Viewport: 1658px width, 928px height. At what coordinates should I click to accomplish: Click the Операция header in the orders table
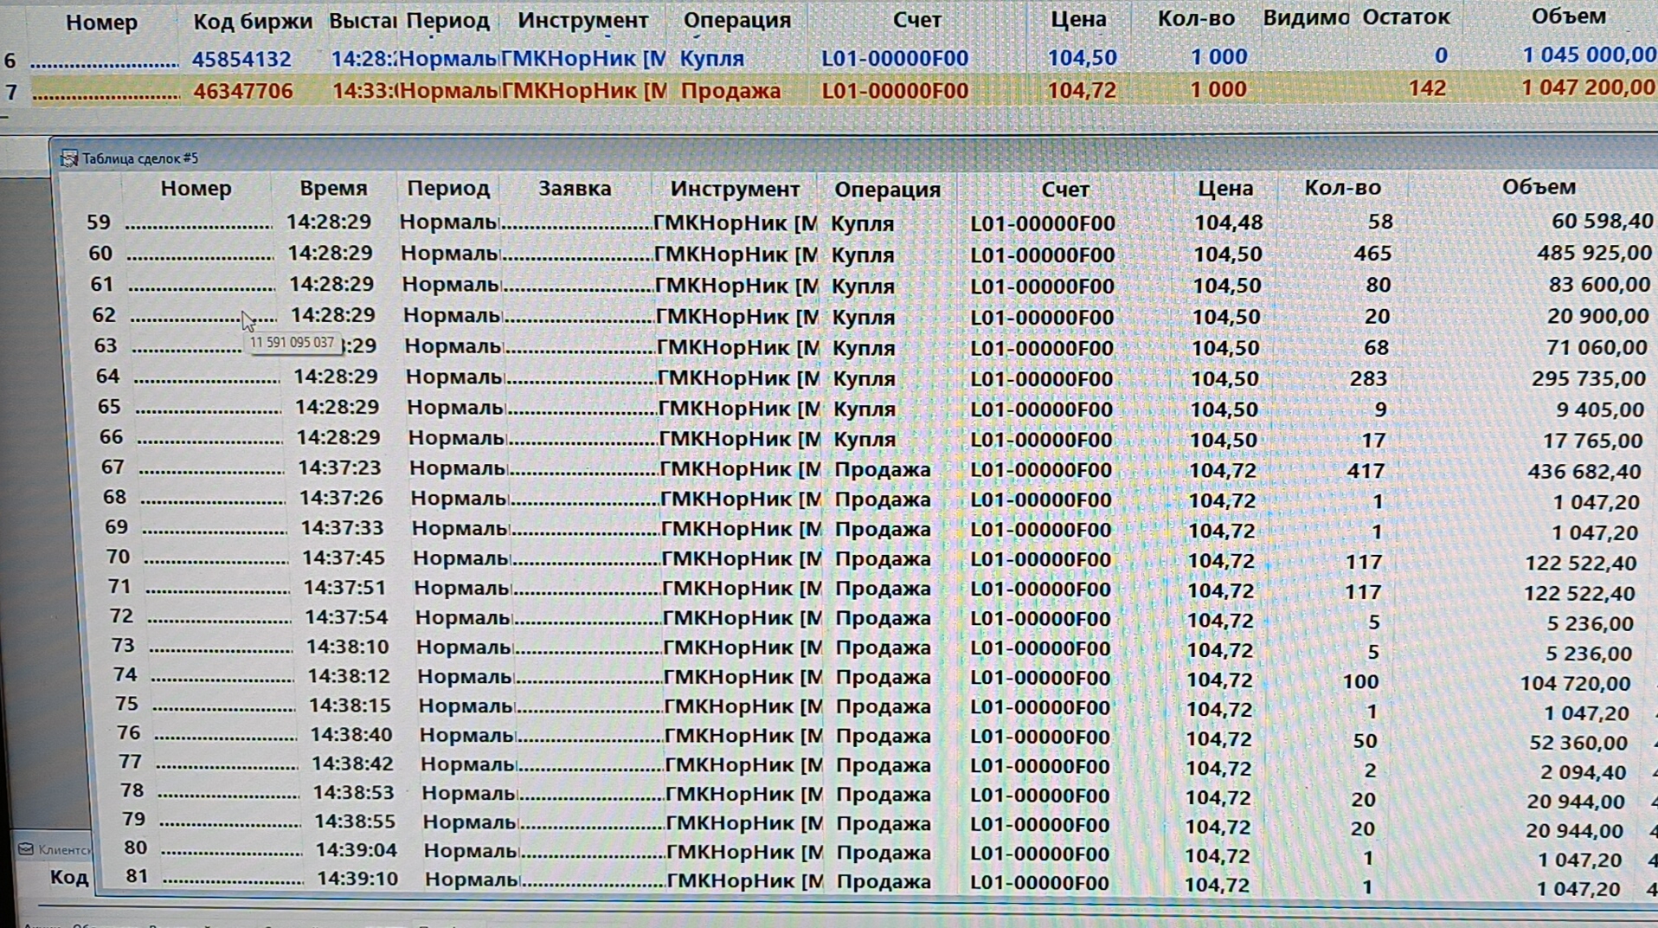736,20
